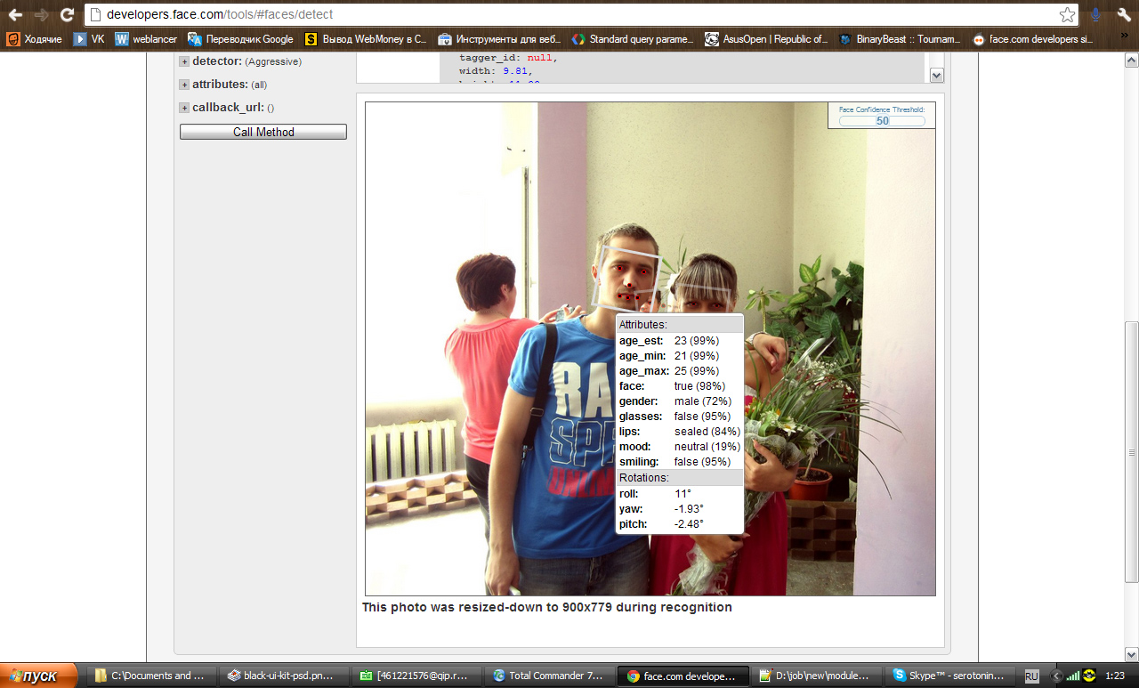The image size is (1139, 688).
Task: Click the glasses false (95%) row
Action: point(680,417)
